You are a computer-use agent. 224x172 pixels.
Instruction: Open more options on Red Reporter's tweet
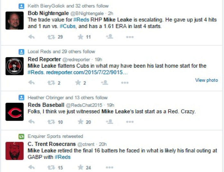tap(125, 83)
